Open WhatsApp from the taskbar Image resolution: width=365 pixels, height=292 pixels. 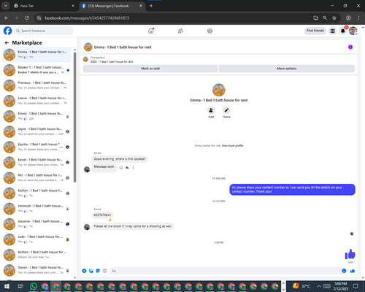(x=34, y=286)
